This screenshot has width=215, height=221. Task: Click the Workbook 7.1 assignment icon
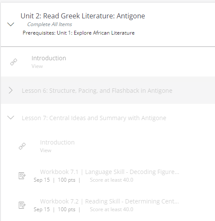pos(22,176)
